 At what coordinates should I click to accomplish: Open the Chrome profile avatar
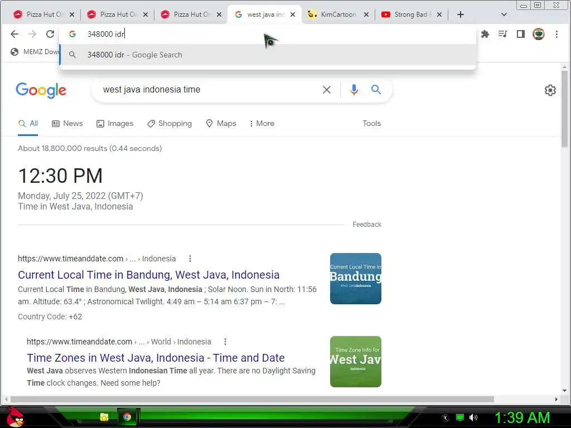coord(539,34)
